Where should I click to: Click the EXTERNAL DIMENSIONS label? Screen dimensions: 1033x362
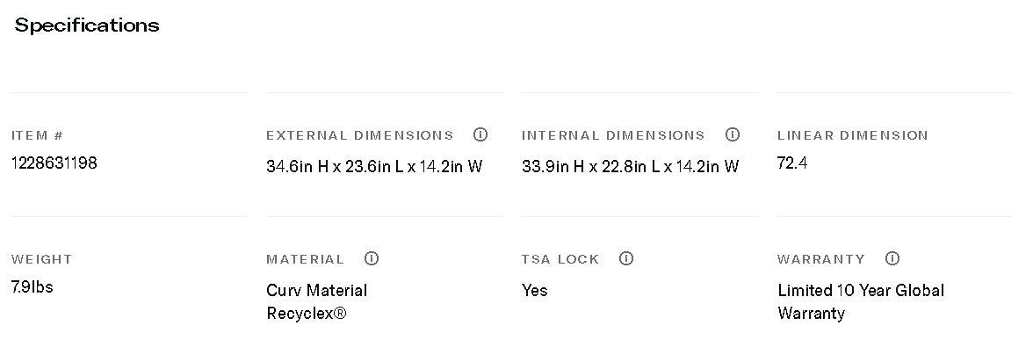360,136
